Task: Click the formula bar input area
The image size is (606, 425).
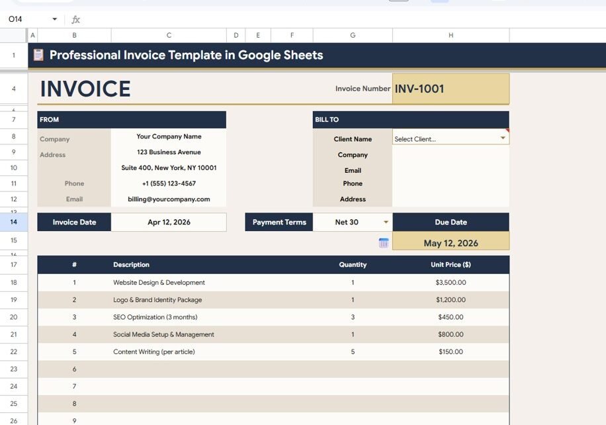Action: point(331,20)
